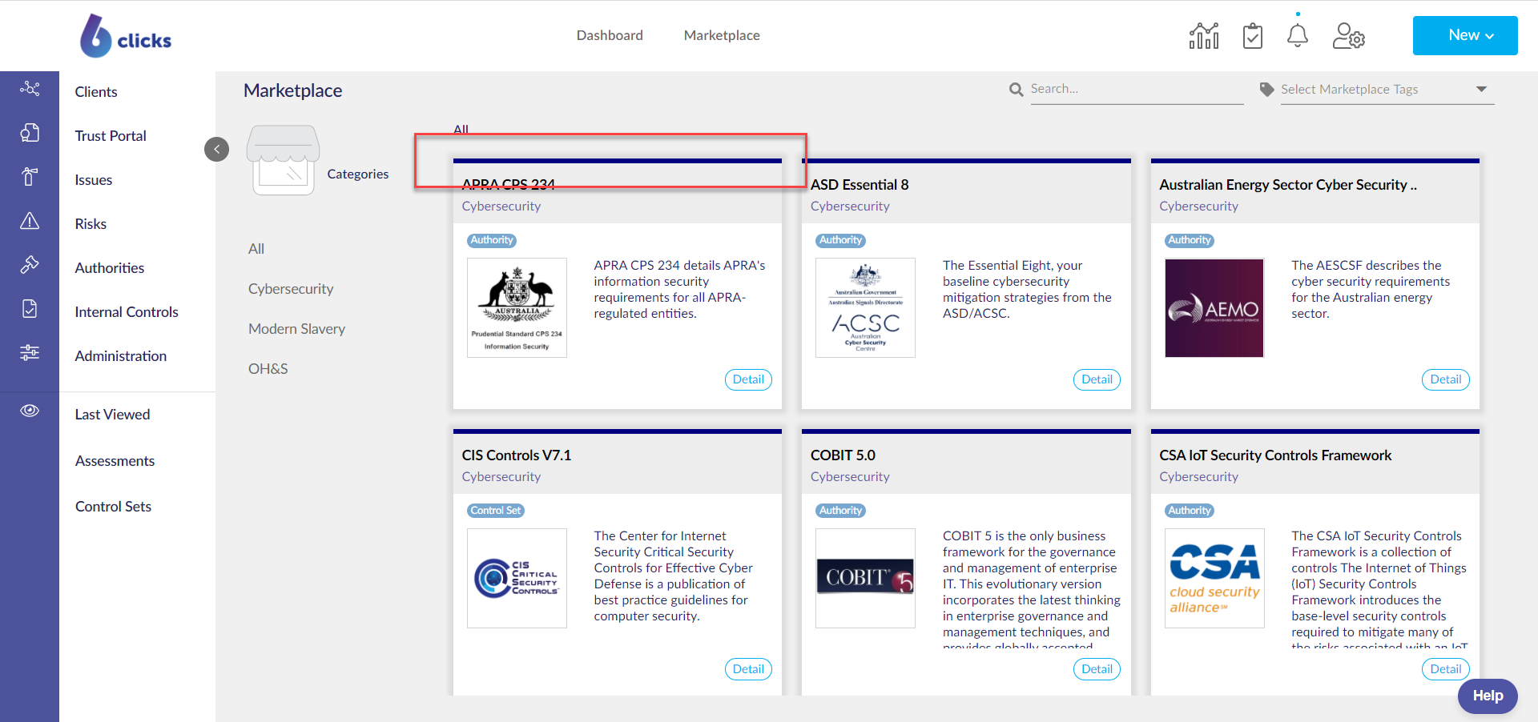Viewport: 1538px width, 722px height.
Task: Filter by Modern Slavery category
Action: [x=296, y=329]
